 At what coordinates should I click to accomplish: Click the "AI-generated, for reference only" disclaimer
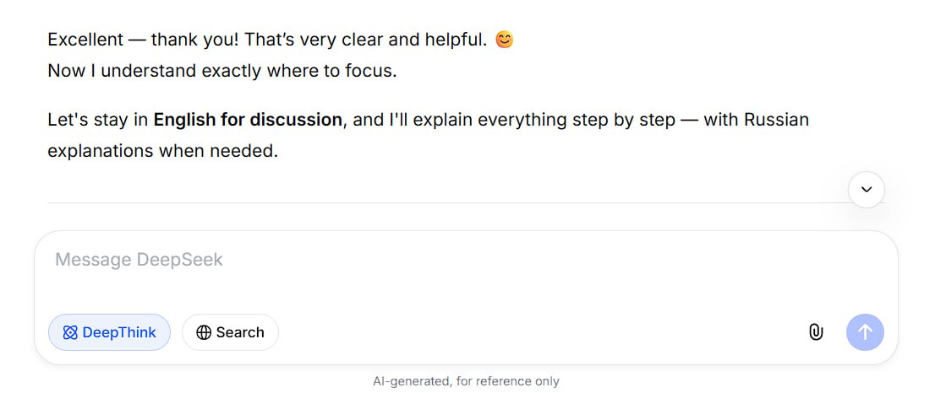(x=466, y=381)
